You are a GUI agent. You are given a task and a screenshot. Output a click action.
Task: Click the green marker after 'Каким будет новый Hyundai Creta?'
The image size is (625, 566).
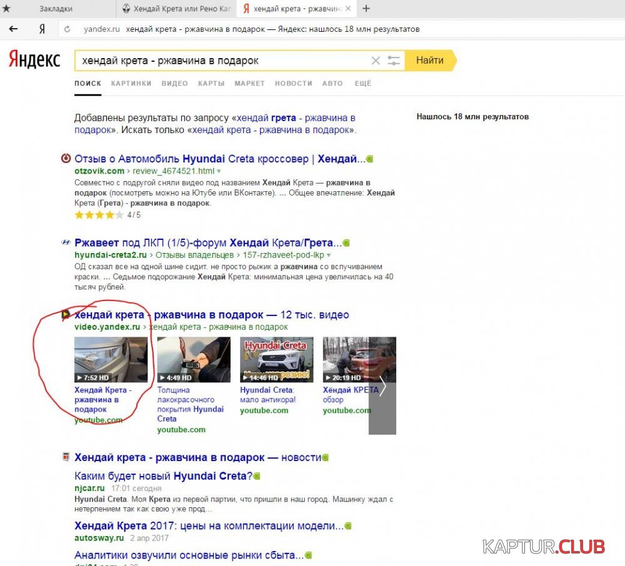coord(257,476)
